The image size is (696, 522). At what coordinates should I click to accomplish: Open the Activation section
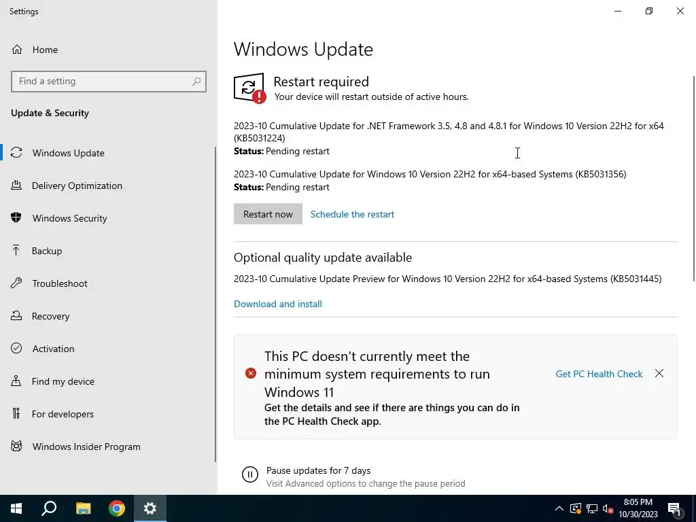[108, 349]
